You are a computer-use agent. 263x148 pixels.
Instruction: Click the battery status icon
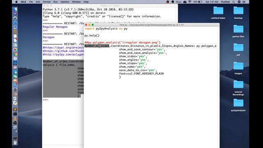click(x=200, y=2)
